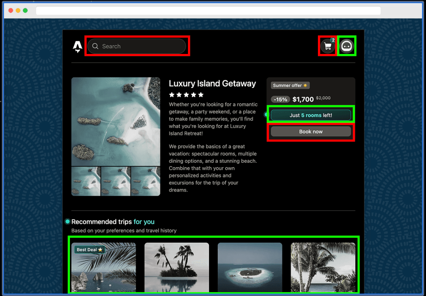Open the large Luxury Island main image
This screenshot has width=426, height=296.
coord(116,121)
